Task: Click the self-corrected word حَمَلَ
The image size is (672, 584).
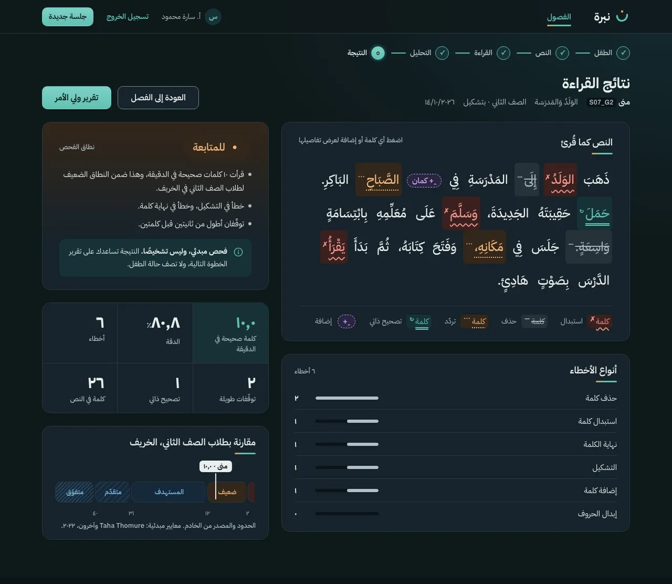Action: [594, 213]
